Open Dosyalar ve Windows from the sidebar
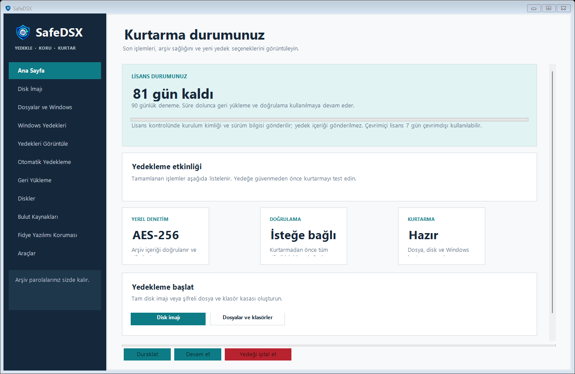575x374 pixels. pos(55,107)
